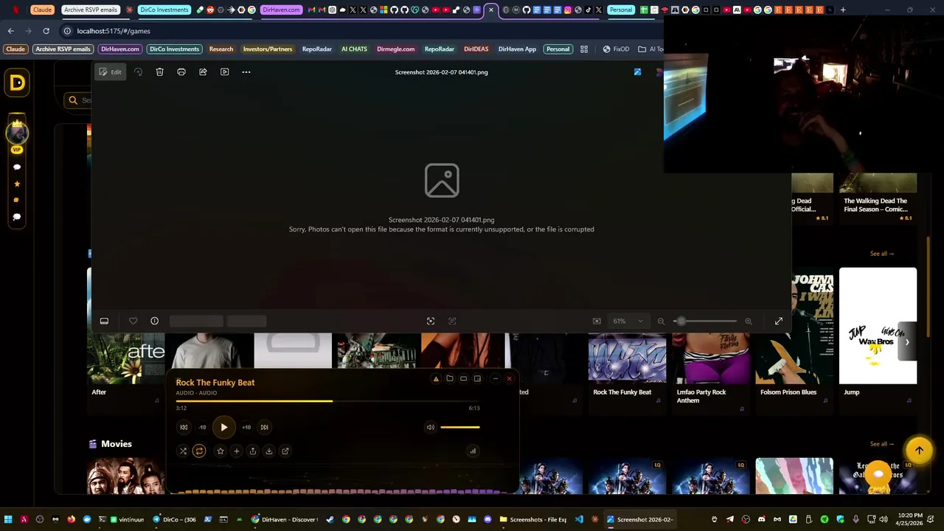Open the DirHaven logo in sidebar
Viewport: 944px width, 531px height.
(x=17, y=83)
